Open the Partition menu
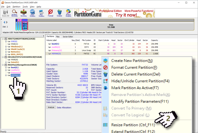The width and height of the screenshot is (198, 133). click(16, 7)
